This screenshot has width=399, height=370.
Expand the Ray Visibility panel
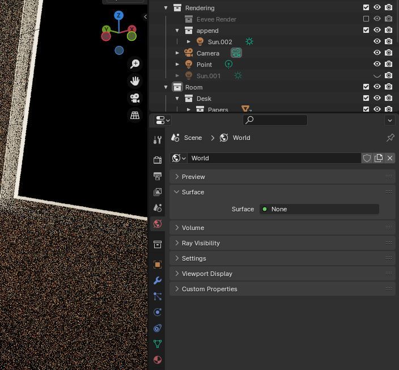(282, 243)
